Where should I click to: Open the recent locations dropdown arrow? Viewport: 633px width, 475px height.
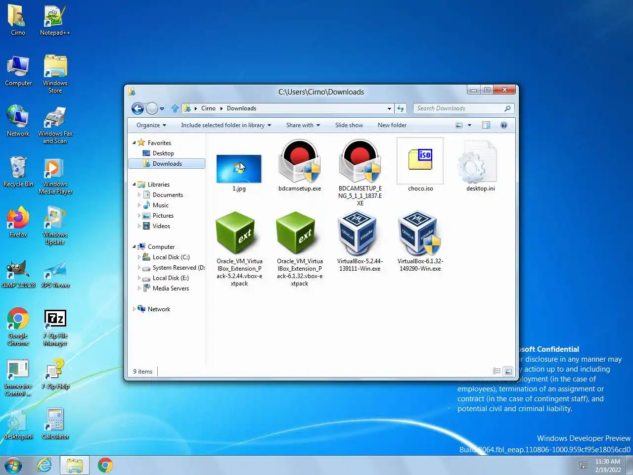(162, 109)
